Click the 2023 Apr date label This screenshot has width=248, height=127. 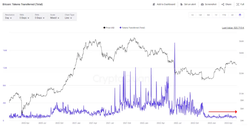click(x=228, y=123)
